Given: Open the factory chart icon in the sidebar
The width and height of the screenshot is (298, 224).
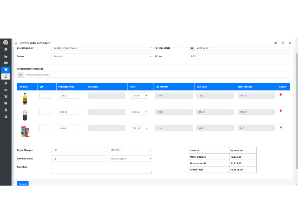Looking at the screenshot, I should point(6,56).
